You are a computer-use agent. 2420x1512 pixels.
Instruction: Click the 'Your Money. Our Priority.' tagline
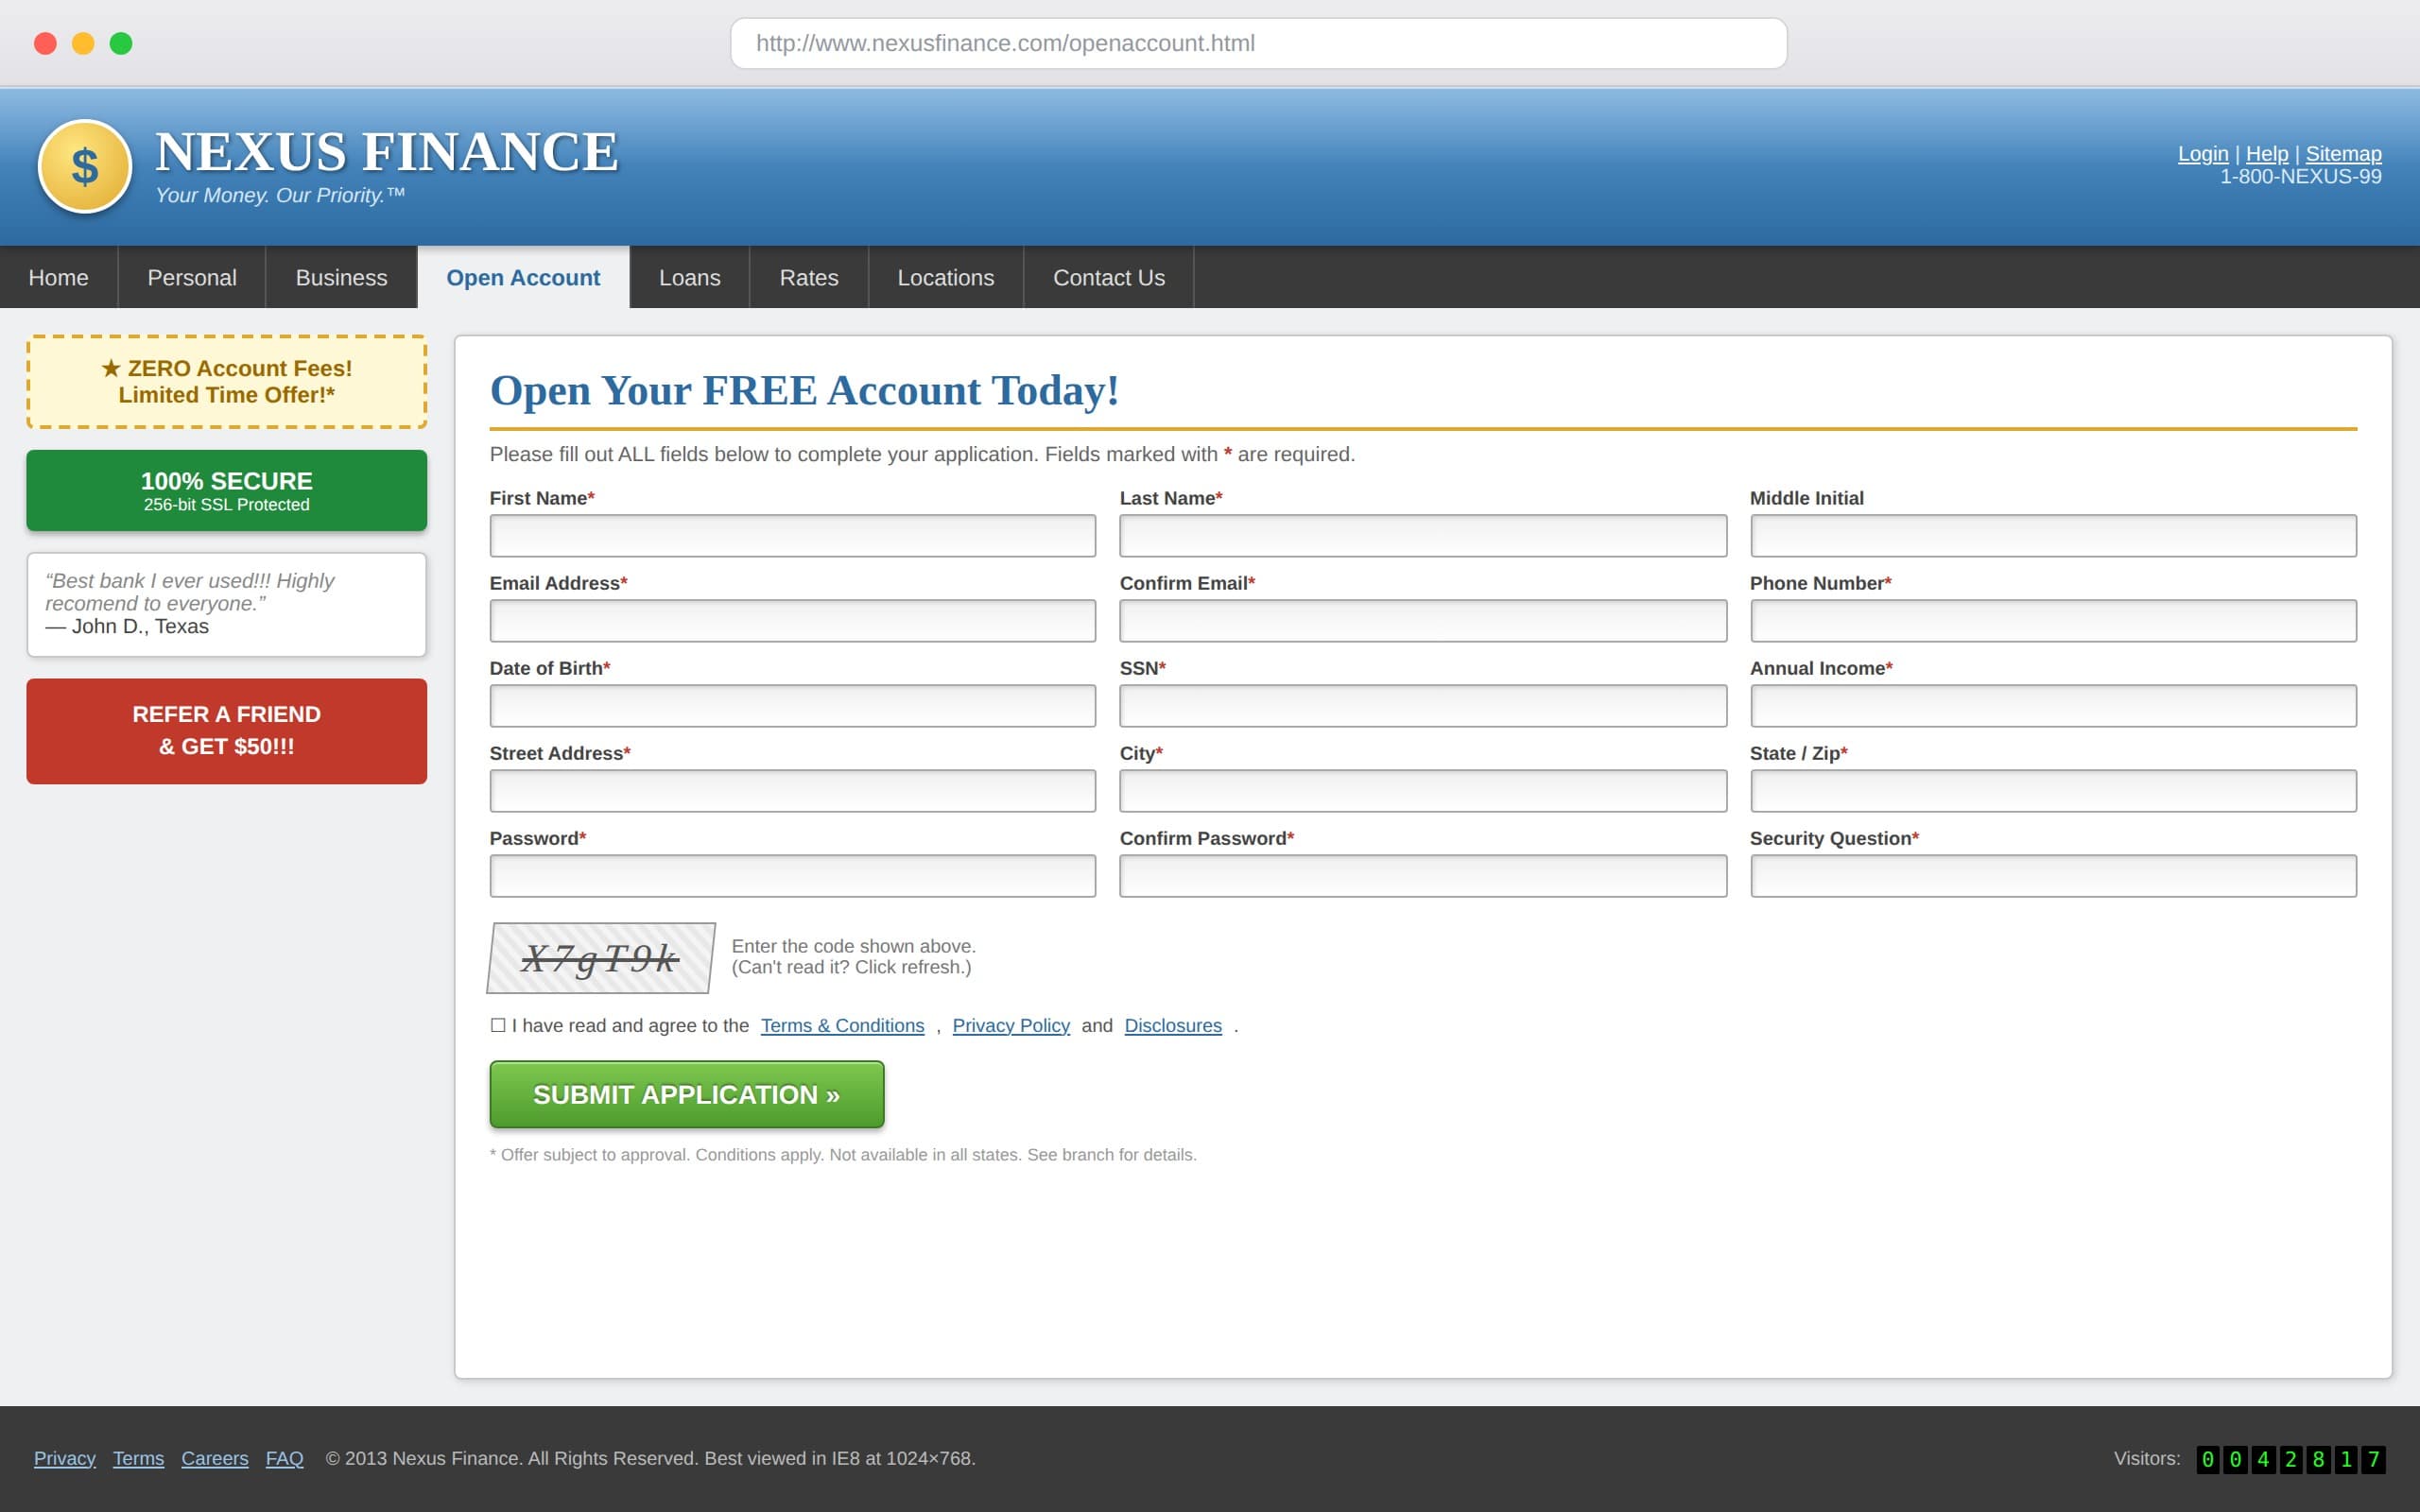tap(280, 195)
